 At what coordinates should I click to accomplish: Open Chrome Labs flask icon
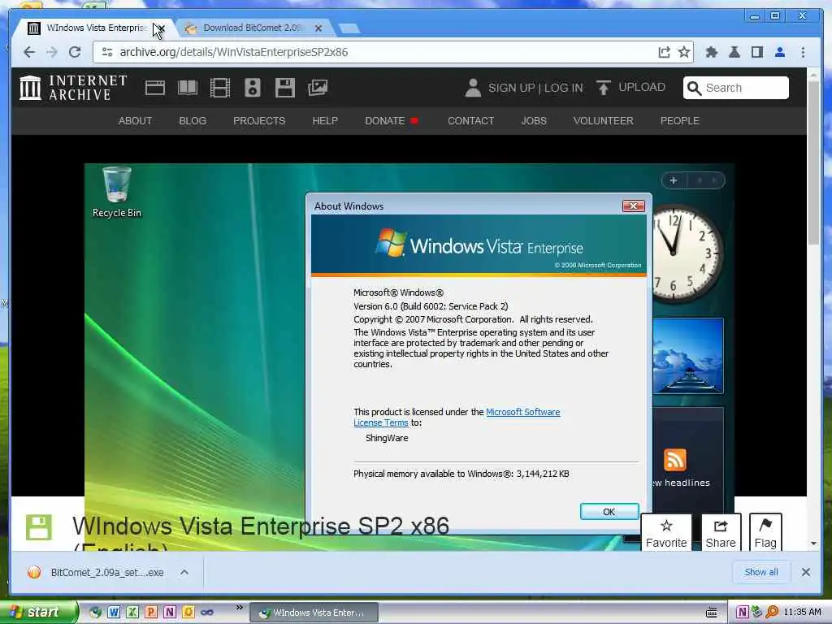[x=734, y=52]
